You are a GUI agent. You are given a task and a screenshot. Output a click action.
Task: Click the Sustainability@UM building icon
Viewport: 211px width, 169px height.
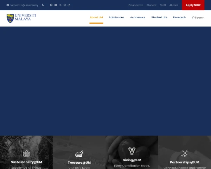click(x=26, y=153)
